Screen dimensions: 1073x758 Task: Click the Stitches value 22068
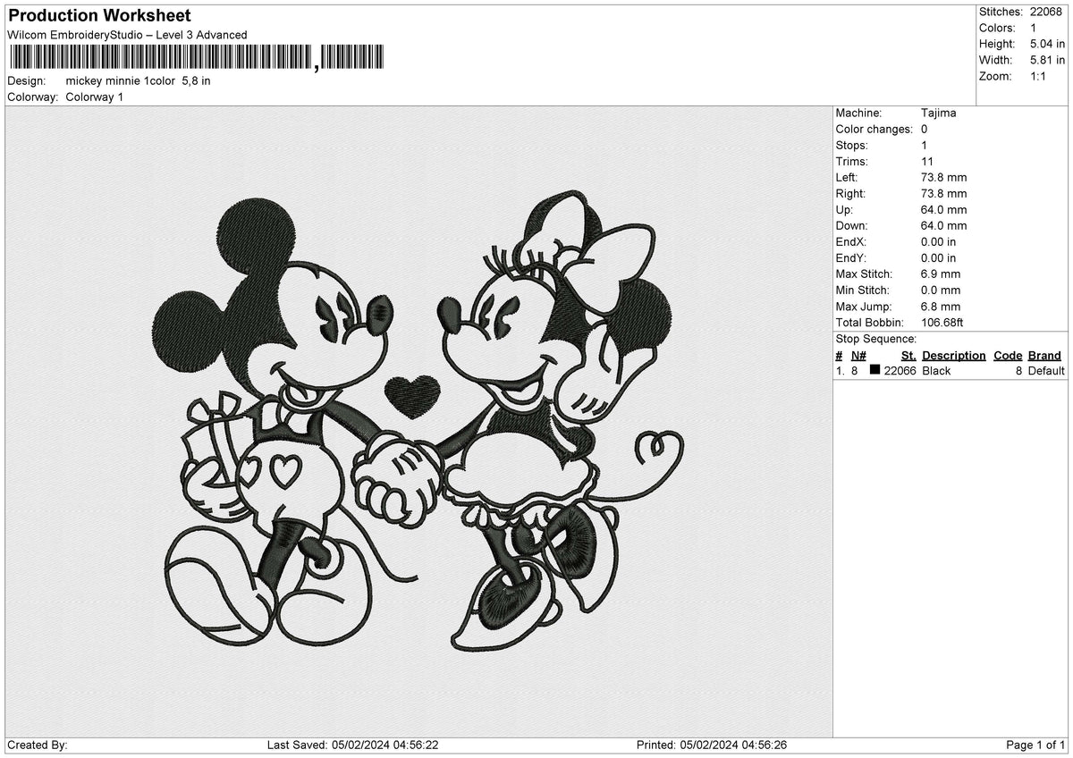pos(1046,12)
